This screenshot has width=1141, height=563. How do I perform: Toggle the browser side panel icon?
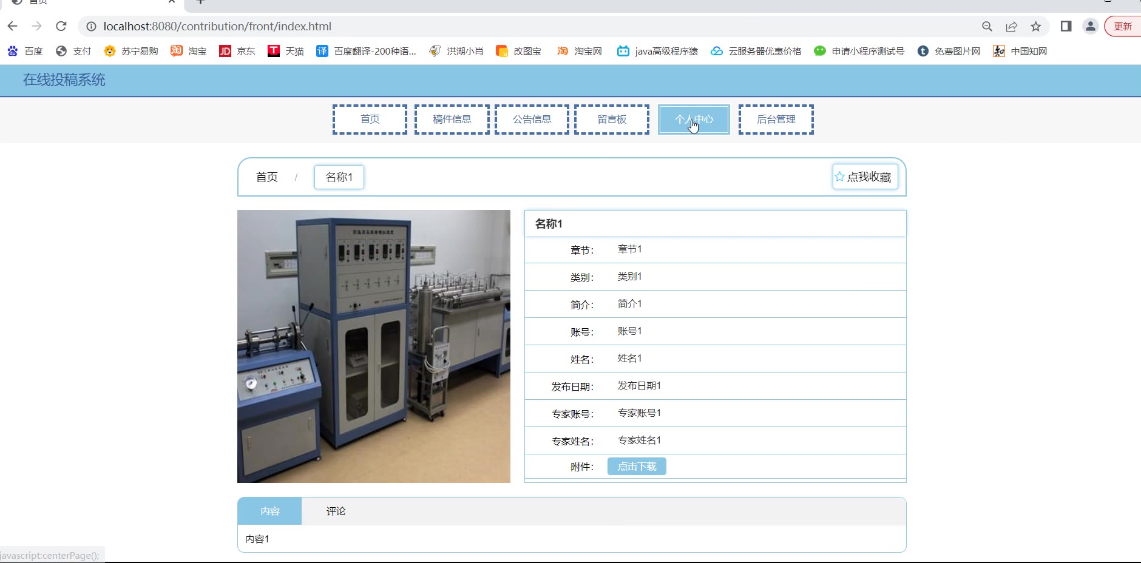pos(1066,26)
